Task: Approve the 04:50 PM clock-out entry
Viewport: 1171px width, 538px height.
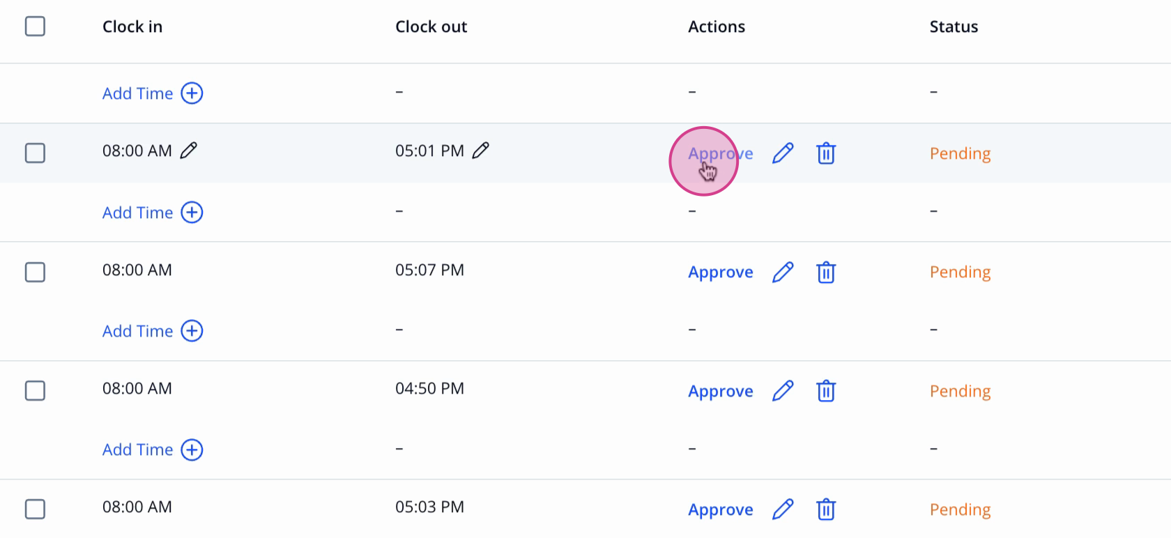Action: 721,392
